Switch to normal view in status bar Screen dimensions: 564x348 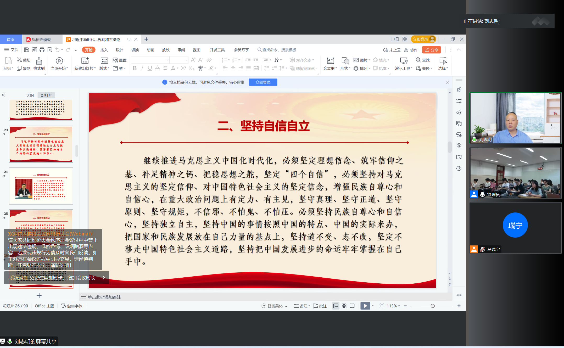[336, 306]
